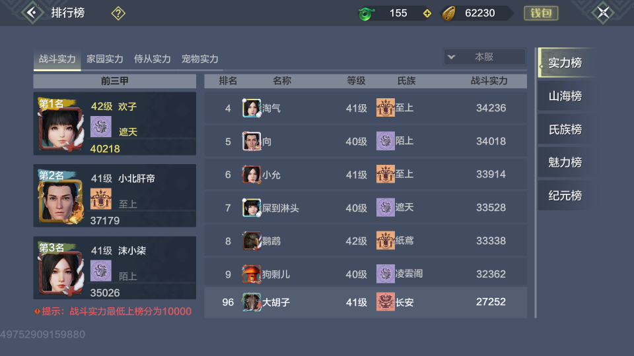Open the 氏族榜 ranking category
This screenshot has width=634, height=356.
[565, 130]
